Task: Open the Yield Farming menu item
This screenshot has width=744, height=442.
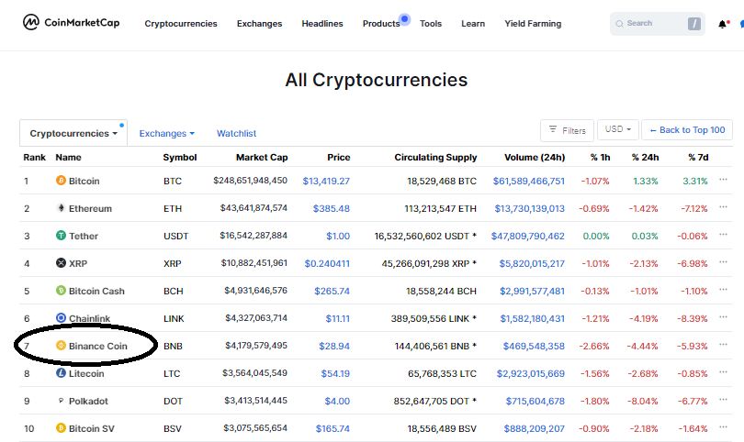Action: (x=533, y=23)
